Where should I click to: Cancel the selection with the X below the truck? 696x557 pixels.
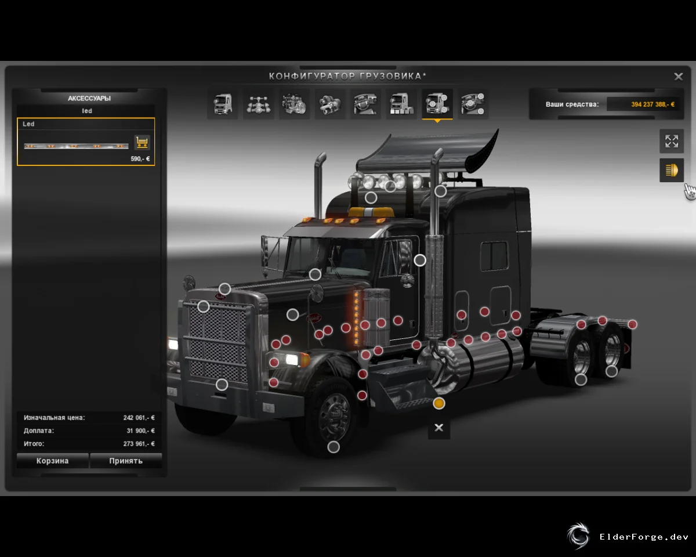coord(439,428)
